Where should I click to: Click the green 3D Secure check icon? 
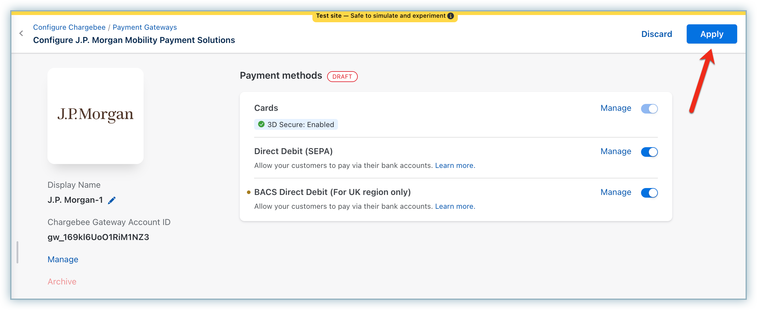pos(261,124)
